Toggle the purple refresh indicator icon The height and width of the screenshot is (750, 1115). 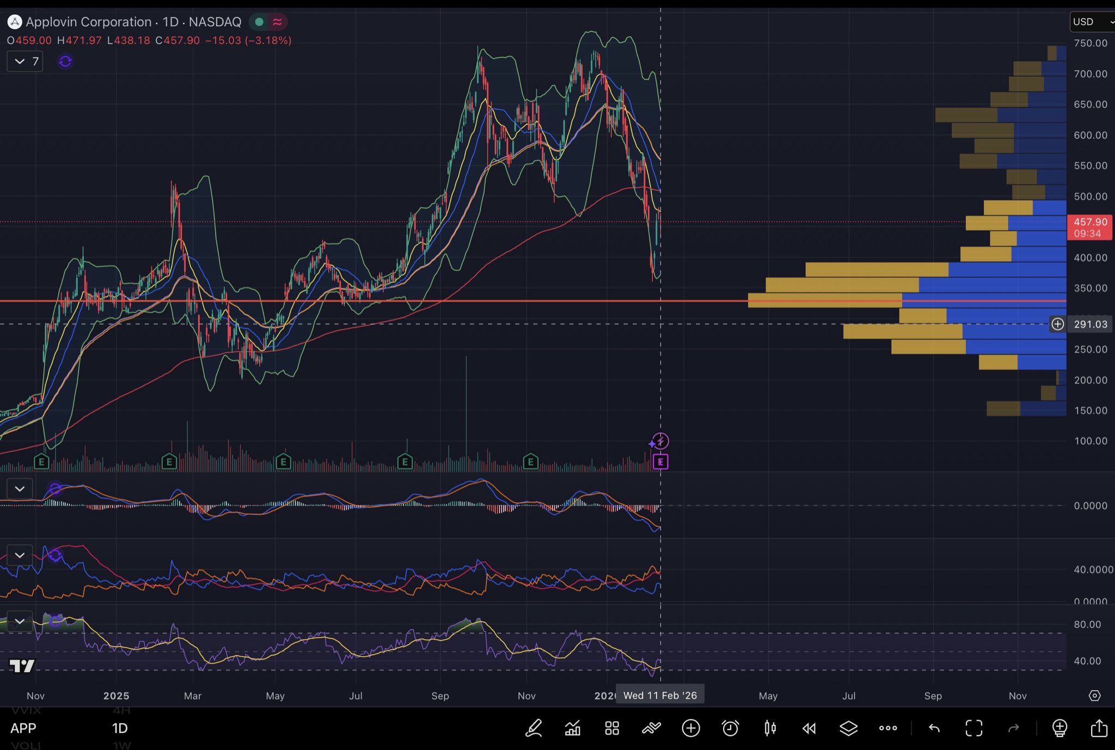pyautogui.click(x=65, y=62)
